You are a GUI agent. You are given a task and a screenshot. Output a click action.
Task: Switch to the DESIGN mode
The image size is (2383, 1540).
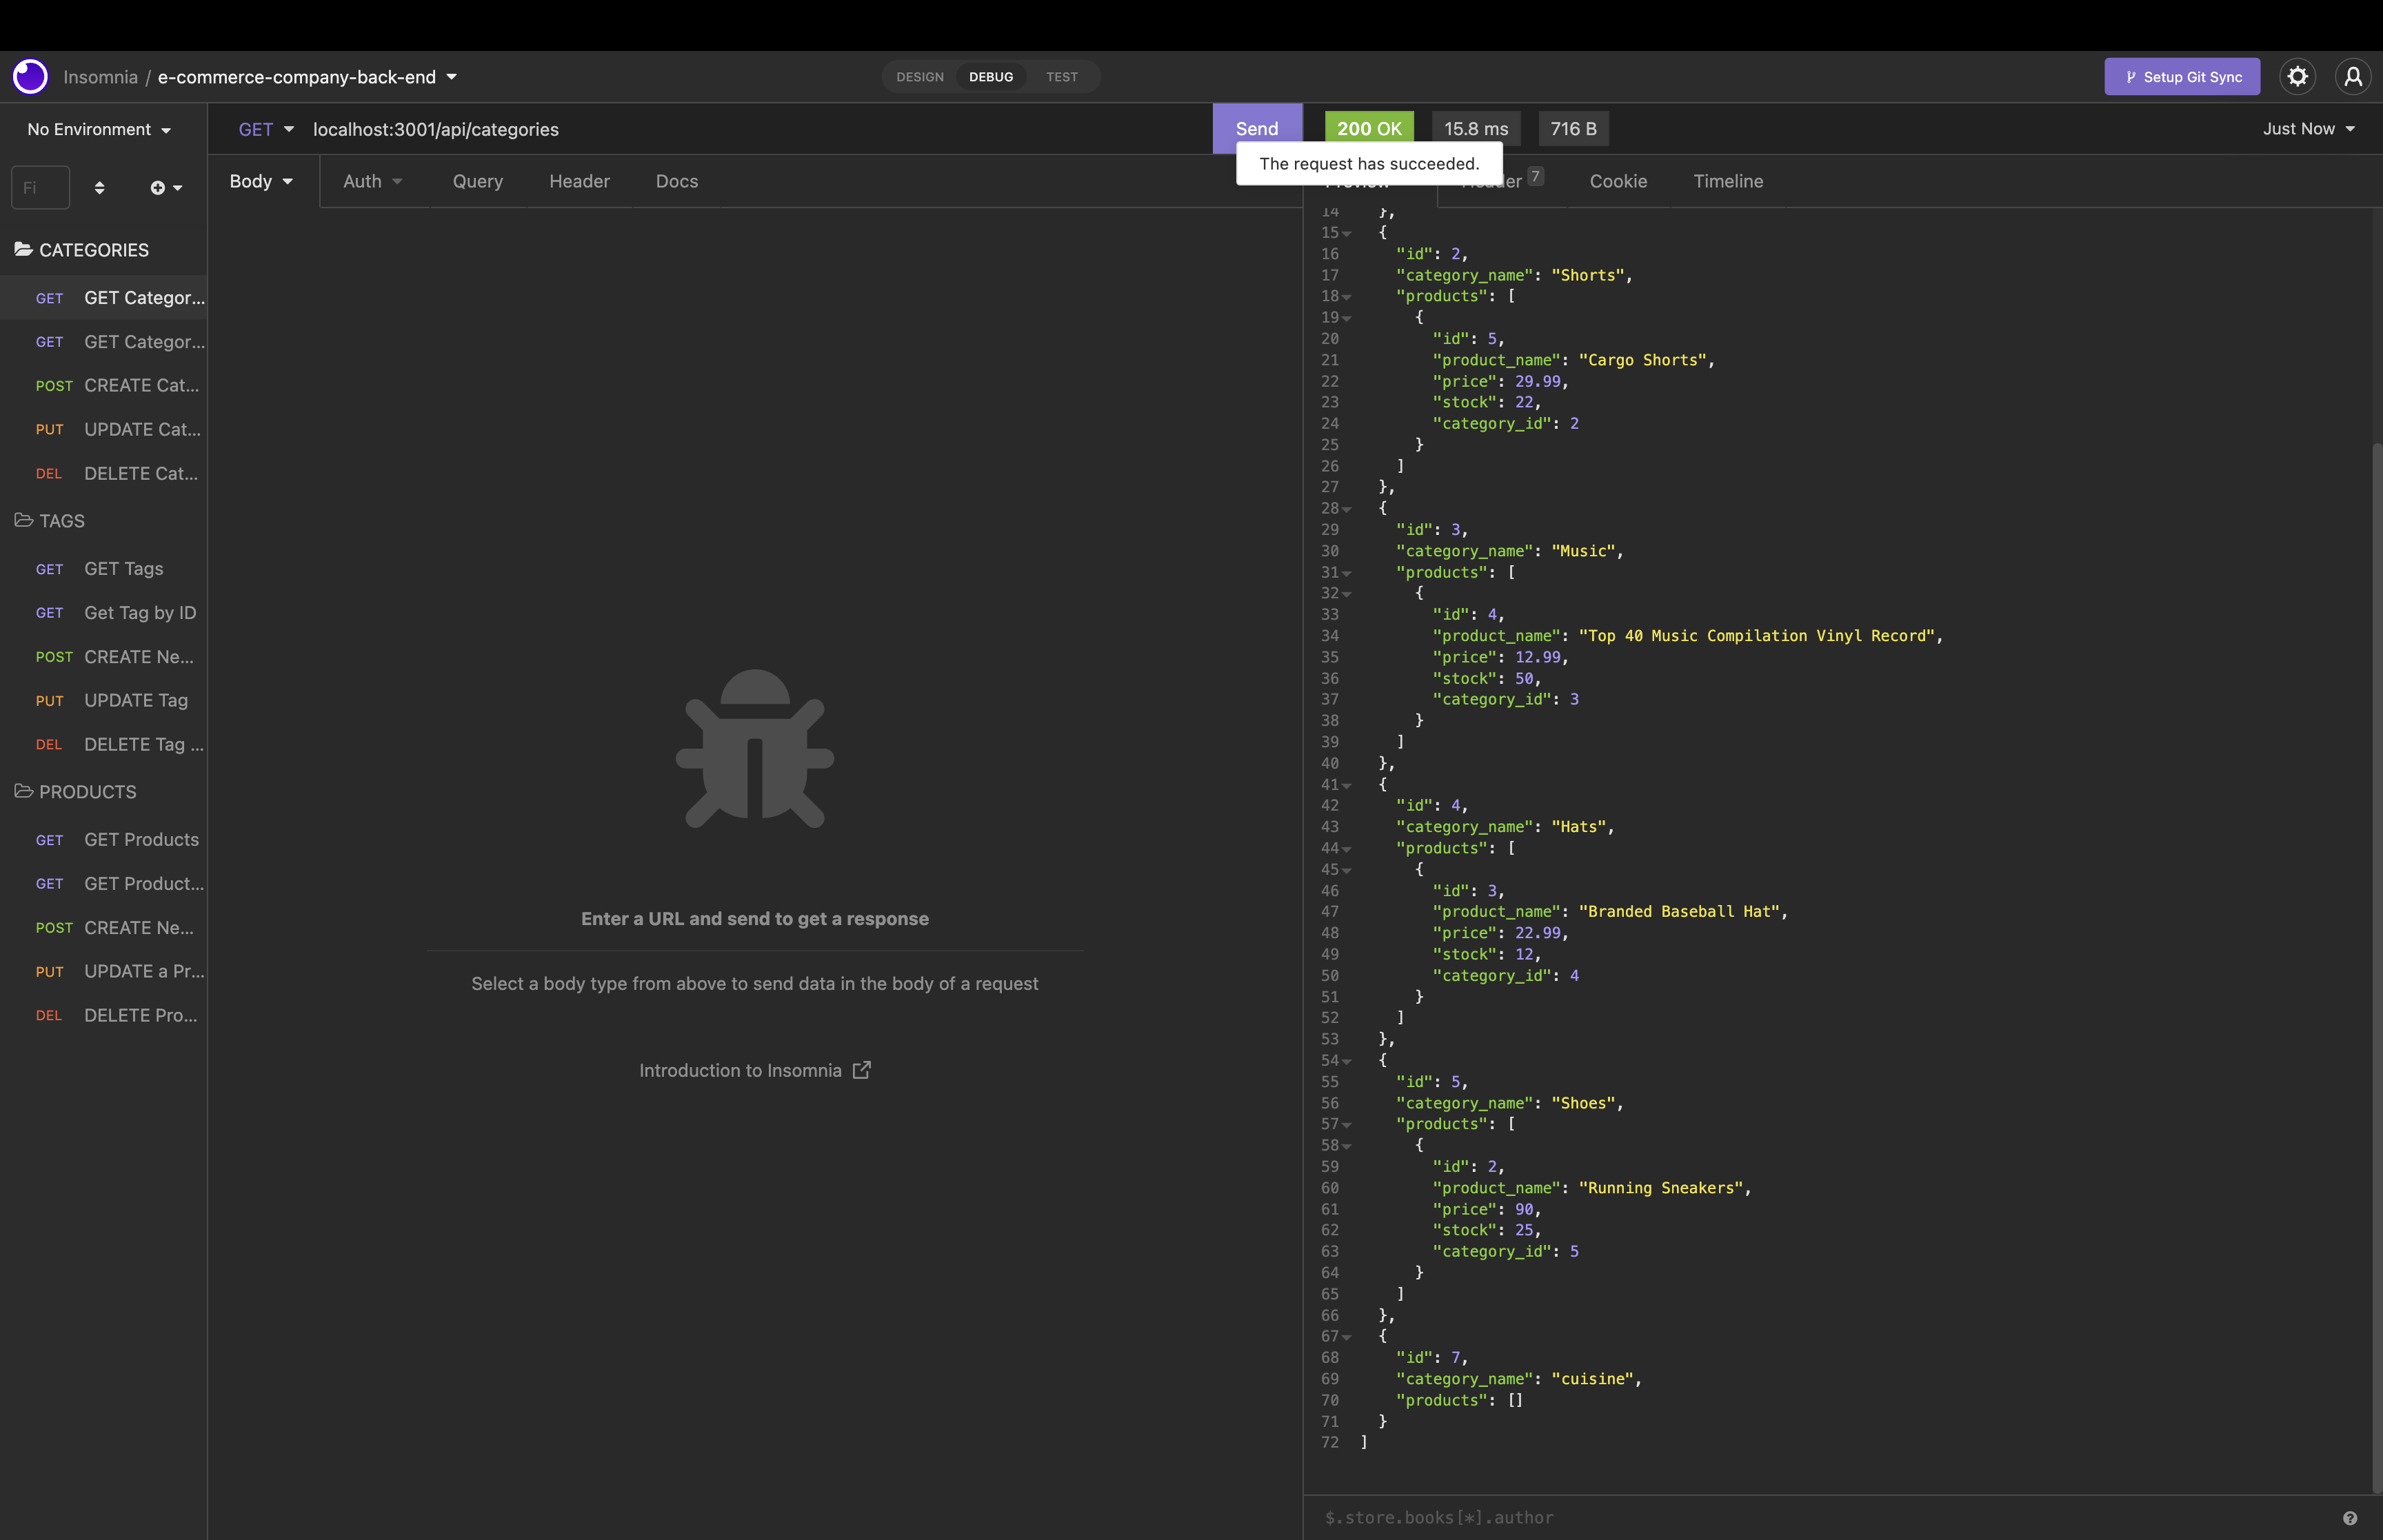pyautogui.click(x=919, y=77)
